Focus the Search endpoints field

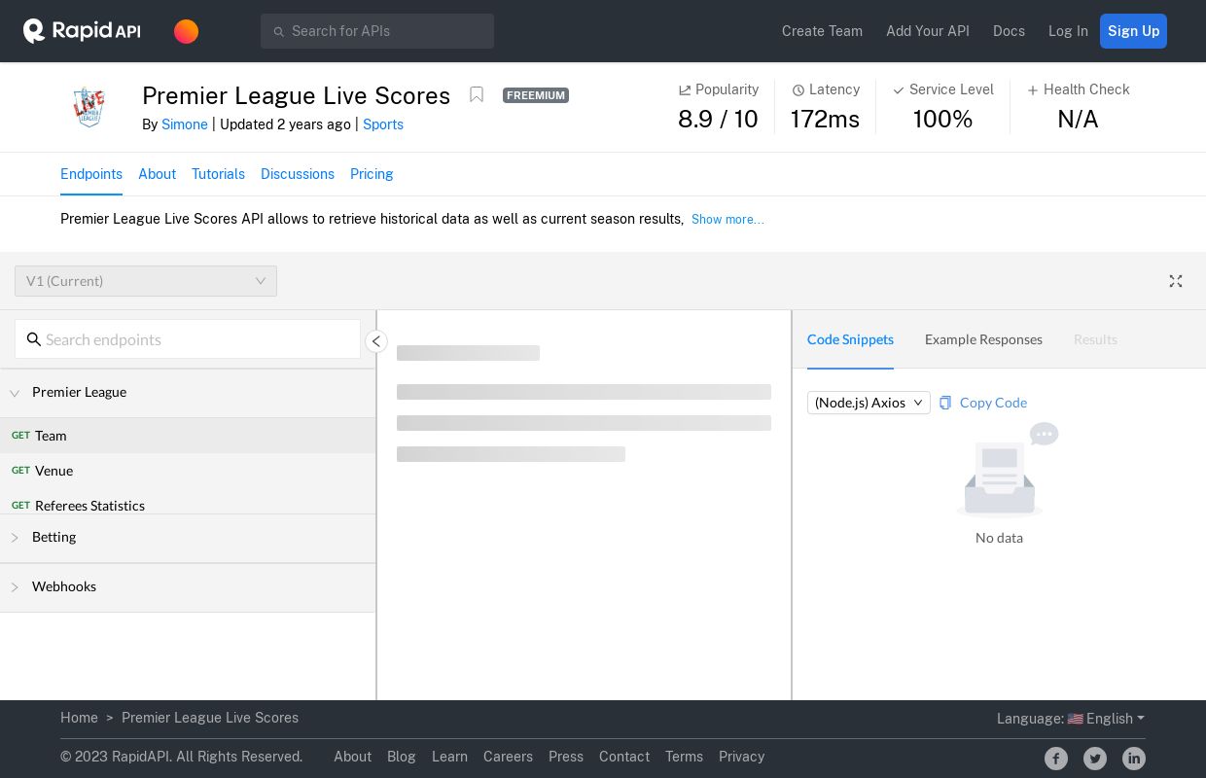click(188, 339)
